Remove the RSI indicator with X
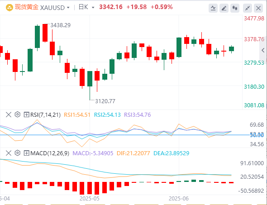The image size is (267, 205). click(9, 114)
